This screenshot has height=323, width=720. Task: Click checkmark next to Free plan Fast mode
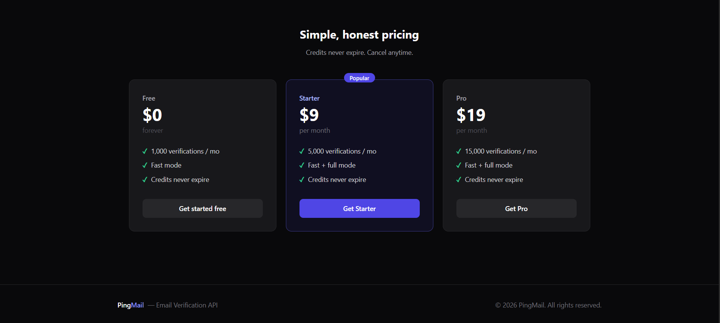pyautogui.click(x=145, y=165)
